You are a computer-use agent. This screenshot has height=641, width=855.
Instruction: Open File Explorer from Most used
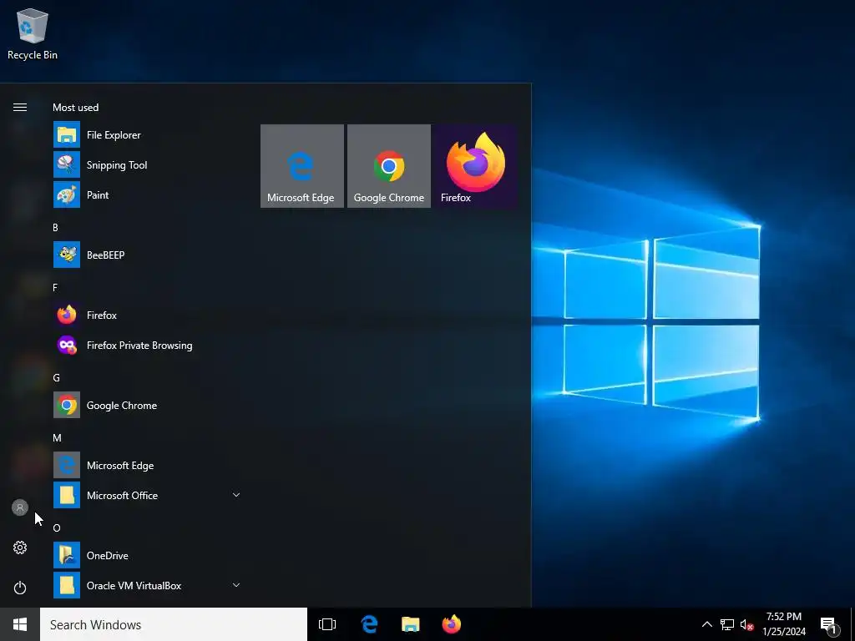pyautogui.click(x=148, y=134)
